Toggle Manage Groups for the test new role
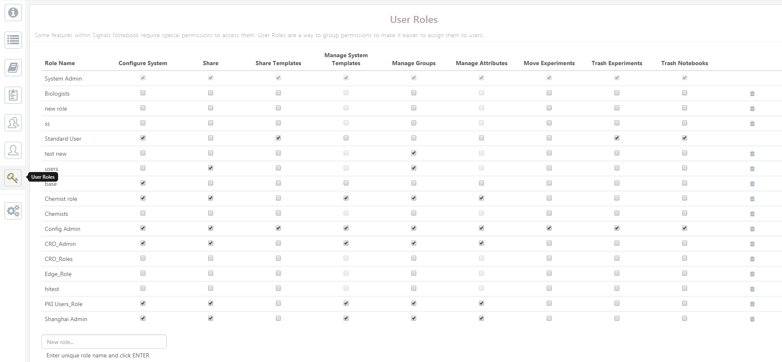The width and height of the screenshot is (782, 362). coord(414,153)
